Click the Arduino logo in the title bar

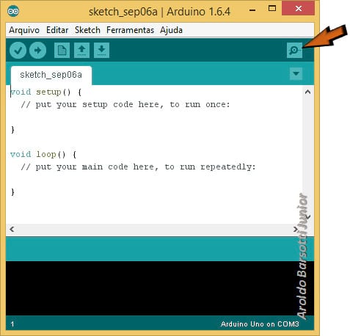(x=13, y=11)
